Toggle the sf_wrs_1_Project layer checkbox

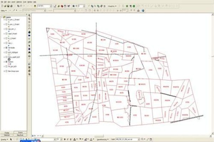pyautogui.click(x=6, y=20)
